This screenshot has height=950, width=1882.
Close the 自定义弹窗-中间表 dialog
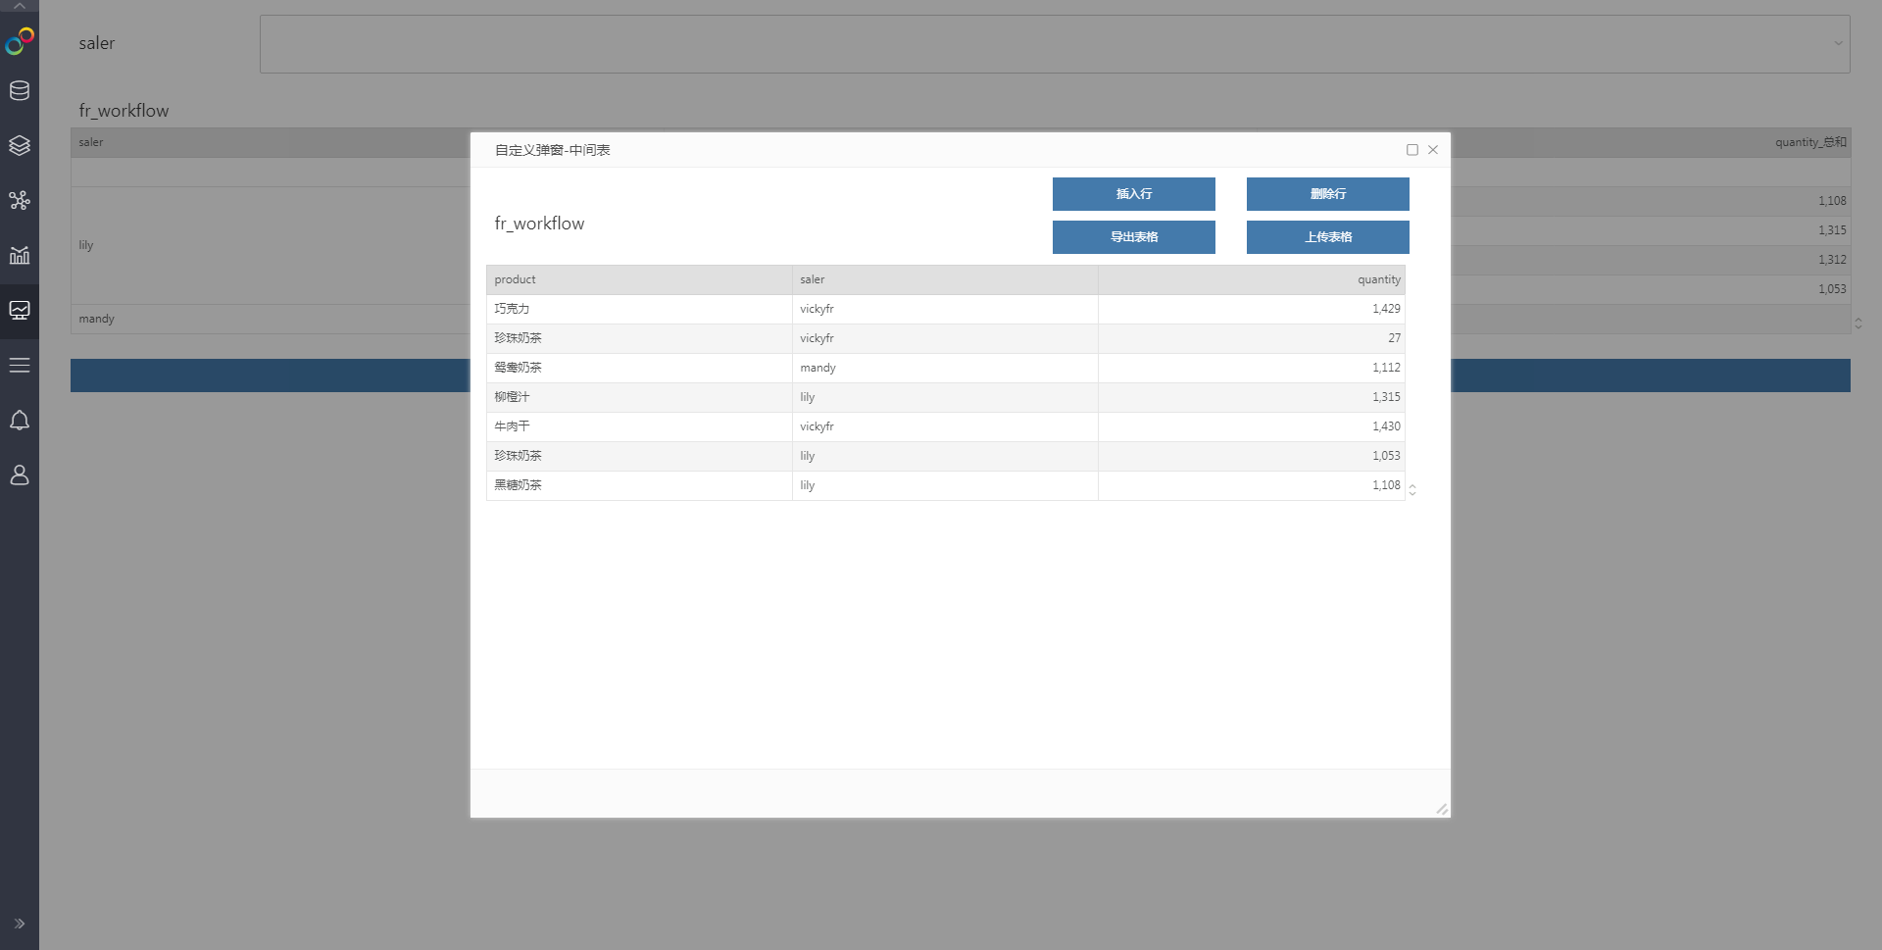(1433, 150)
